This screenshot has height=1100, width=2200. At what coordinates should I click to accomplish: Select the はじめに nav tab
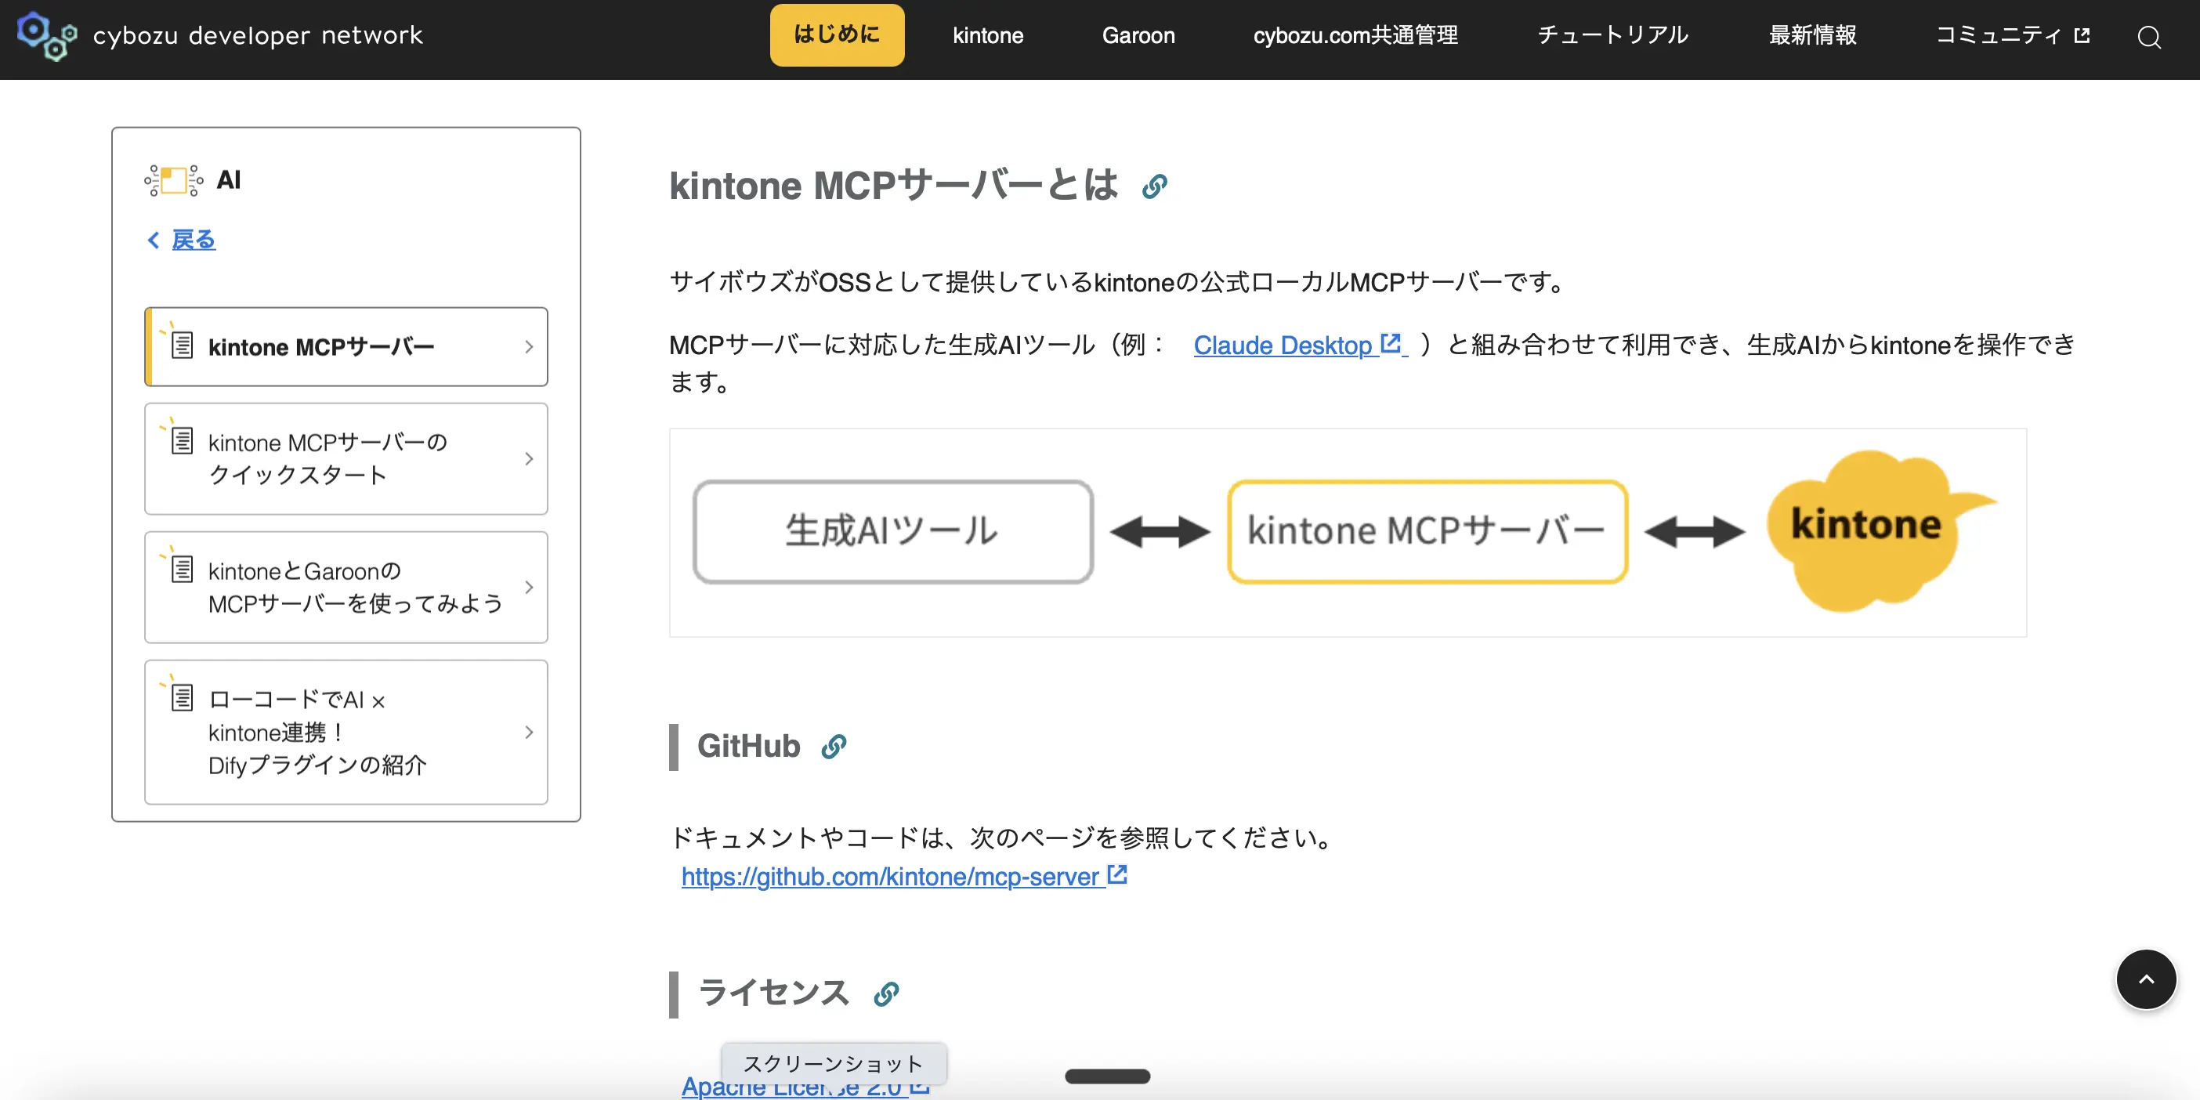coord(837,35)
